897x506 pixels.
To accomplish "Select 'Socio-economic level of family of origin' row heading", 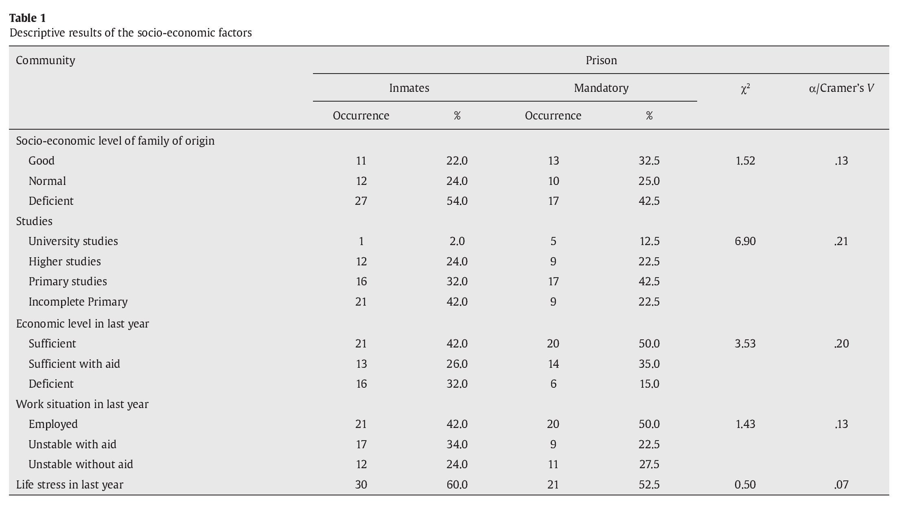I will point(115,141).
